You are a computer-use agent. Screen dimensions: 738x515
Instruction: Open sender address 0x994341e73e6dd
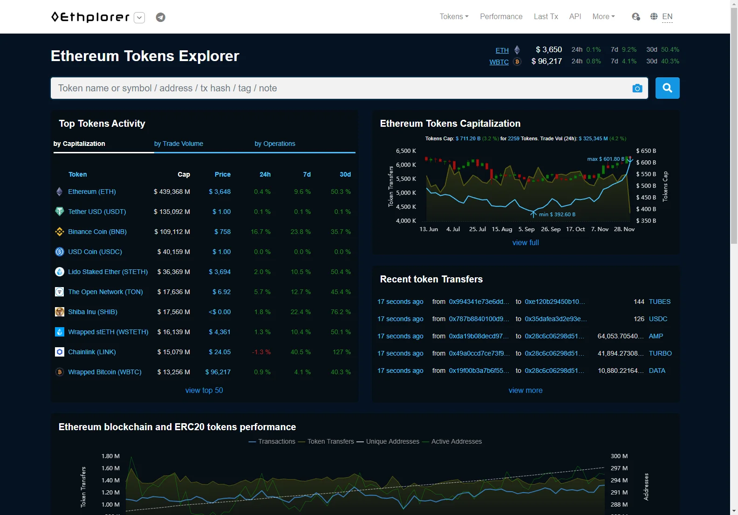pyautogui.click(x=479, y=302)
